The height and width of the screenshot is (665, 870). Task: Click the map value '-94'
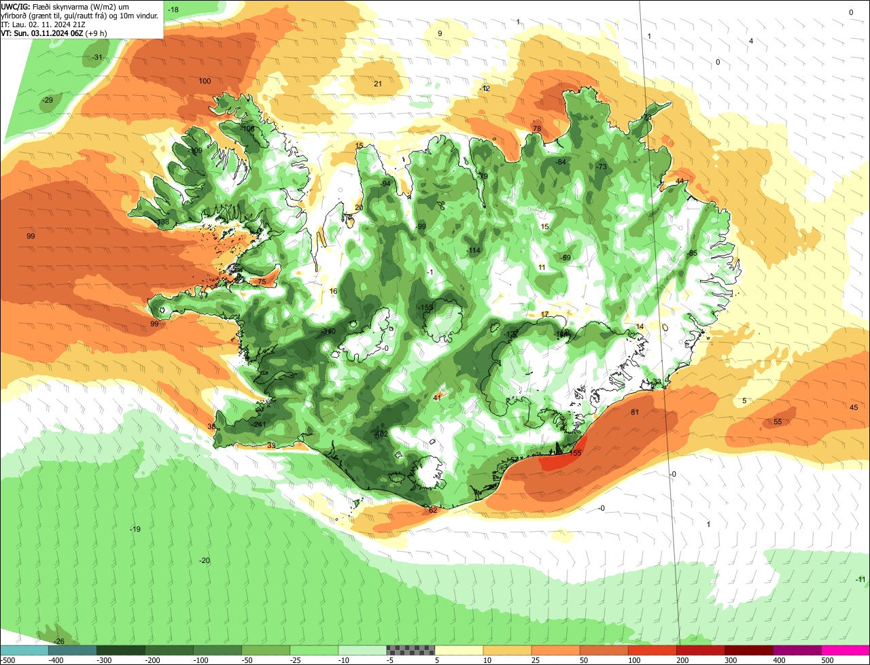coord(385,184)
